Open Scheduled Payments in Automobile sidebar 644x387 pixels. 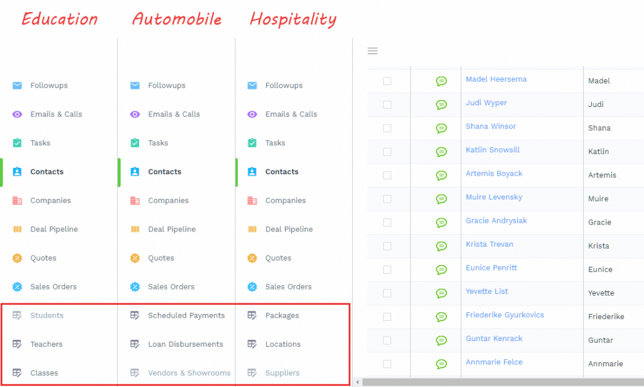tap(186, 315)
